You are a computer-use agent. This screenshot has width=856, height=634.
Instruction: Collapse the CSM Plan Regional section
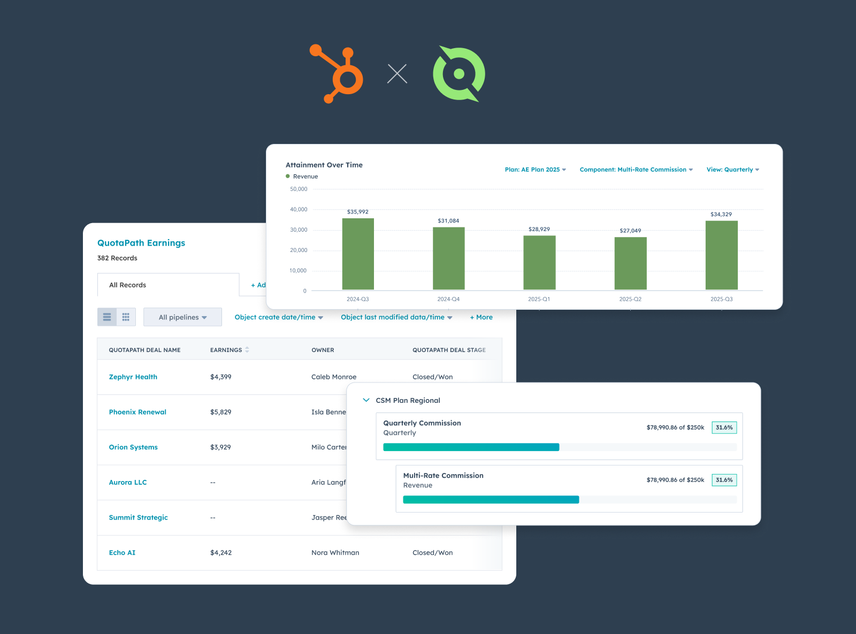(366, 400)
